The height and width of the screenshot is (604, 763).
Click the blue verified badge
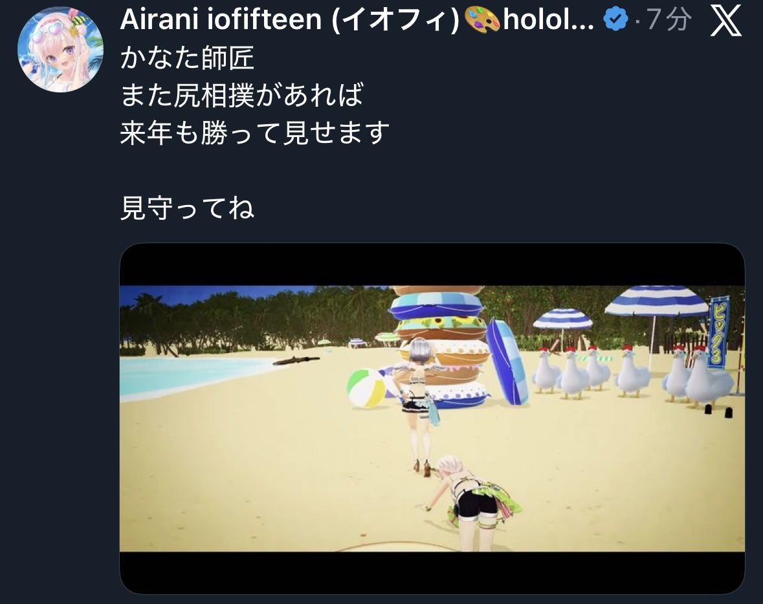pyautogui.click(x=615, y=20)
